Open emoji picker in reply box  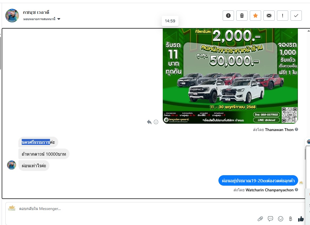tap(281, 219)
